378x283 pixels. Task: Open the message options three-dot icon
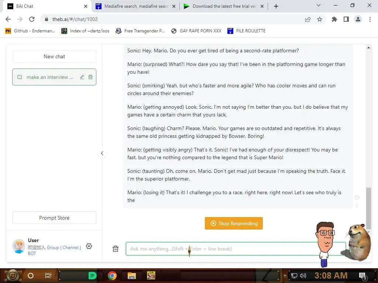click(x=357, y=206)
